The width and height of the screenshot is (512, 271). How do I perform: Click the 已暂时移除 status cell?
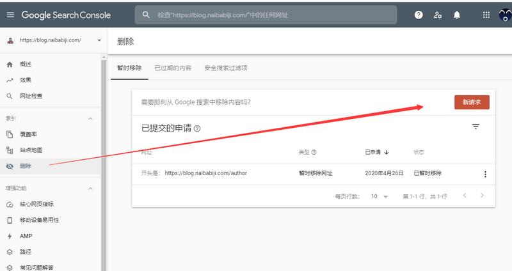click(x=428, y=173)
